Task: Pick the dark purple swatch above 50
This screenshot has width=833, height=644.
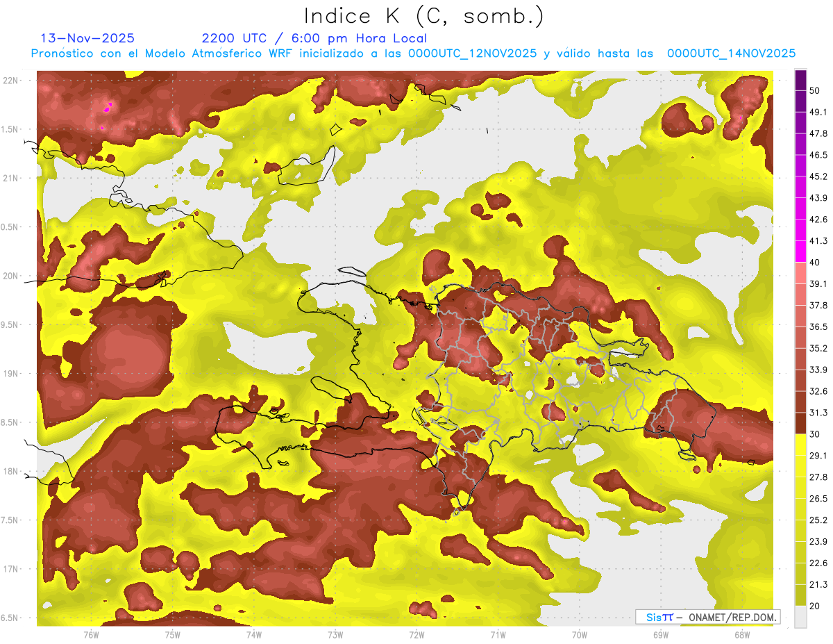Action: point(800,79)
